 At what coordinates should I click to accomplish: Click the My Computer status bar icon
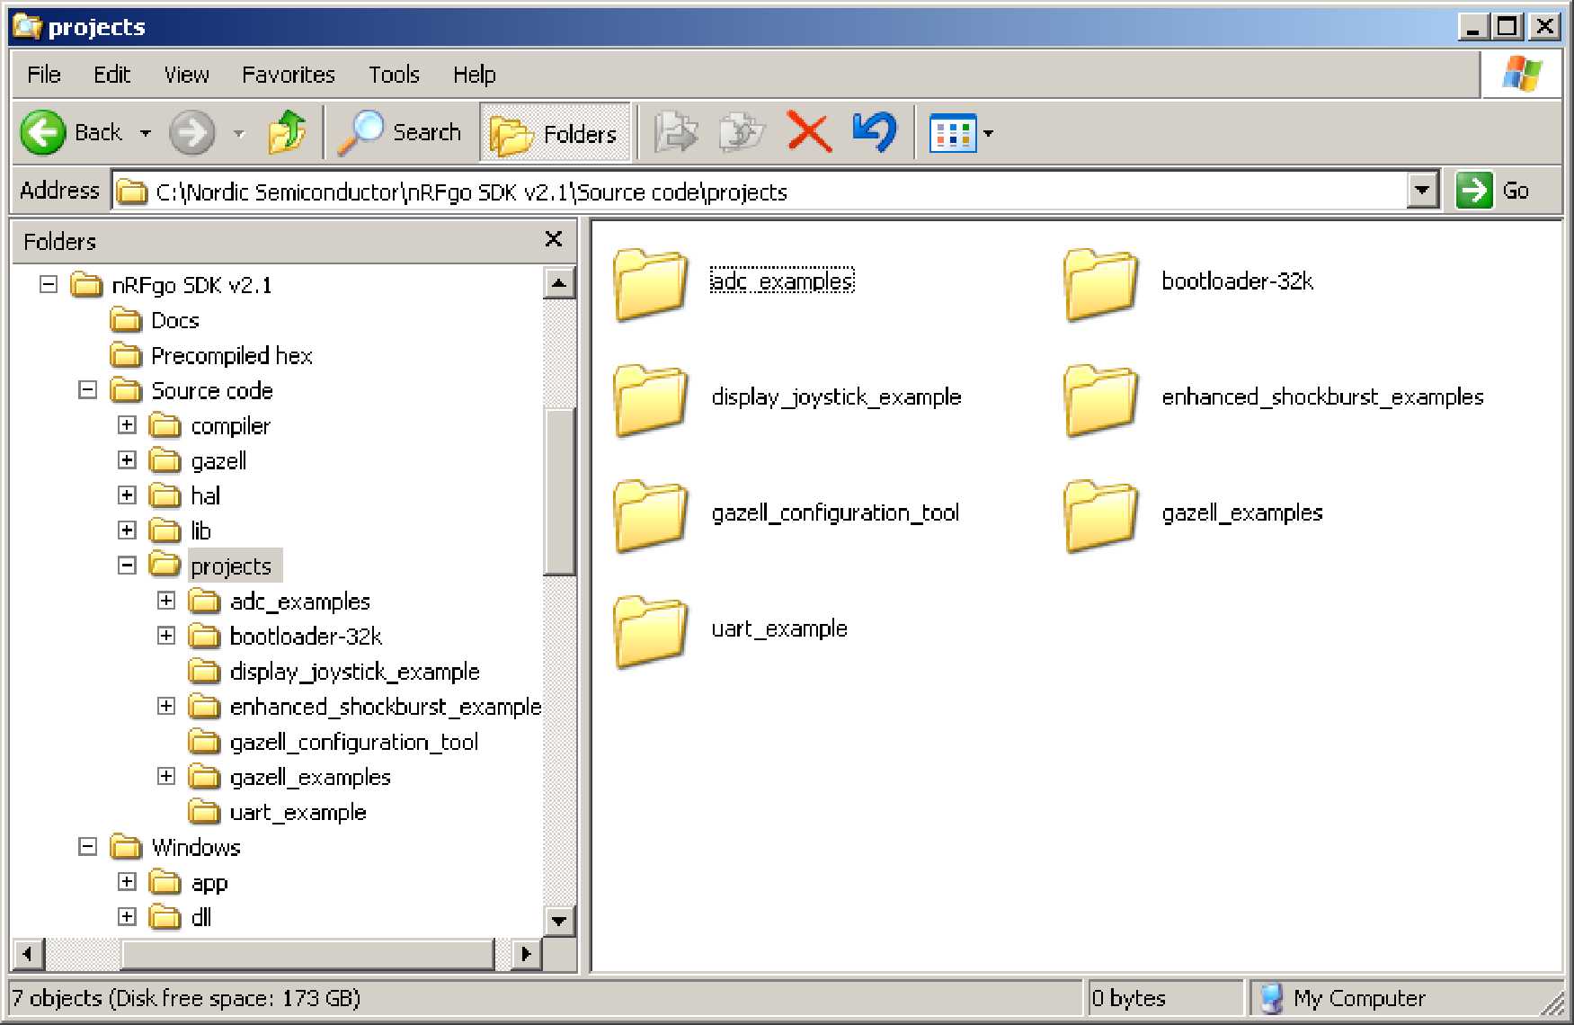[x=1271, y=998]
